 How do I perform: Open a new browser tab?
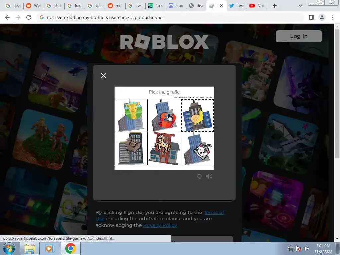pos(275,6)
